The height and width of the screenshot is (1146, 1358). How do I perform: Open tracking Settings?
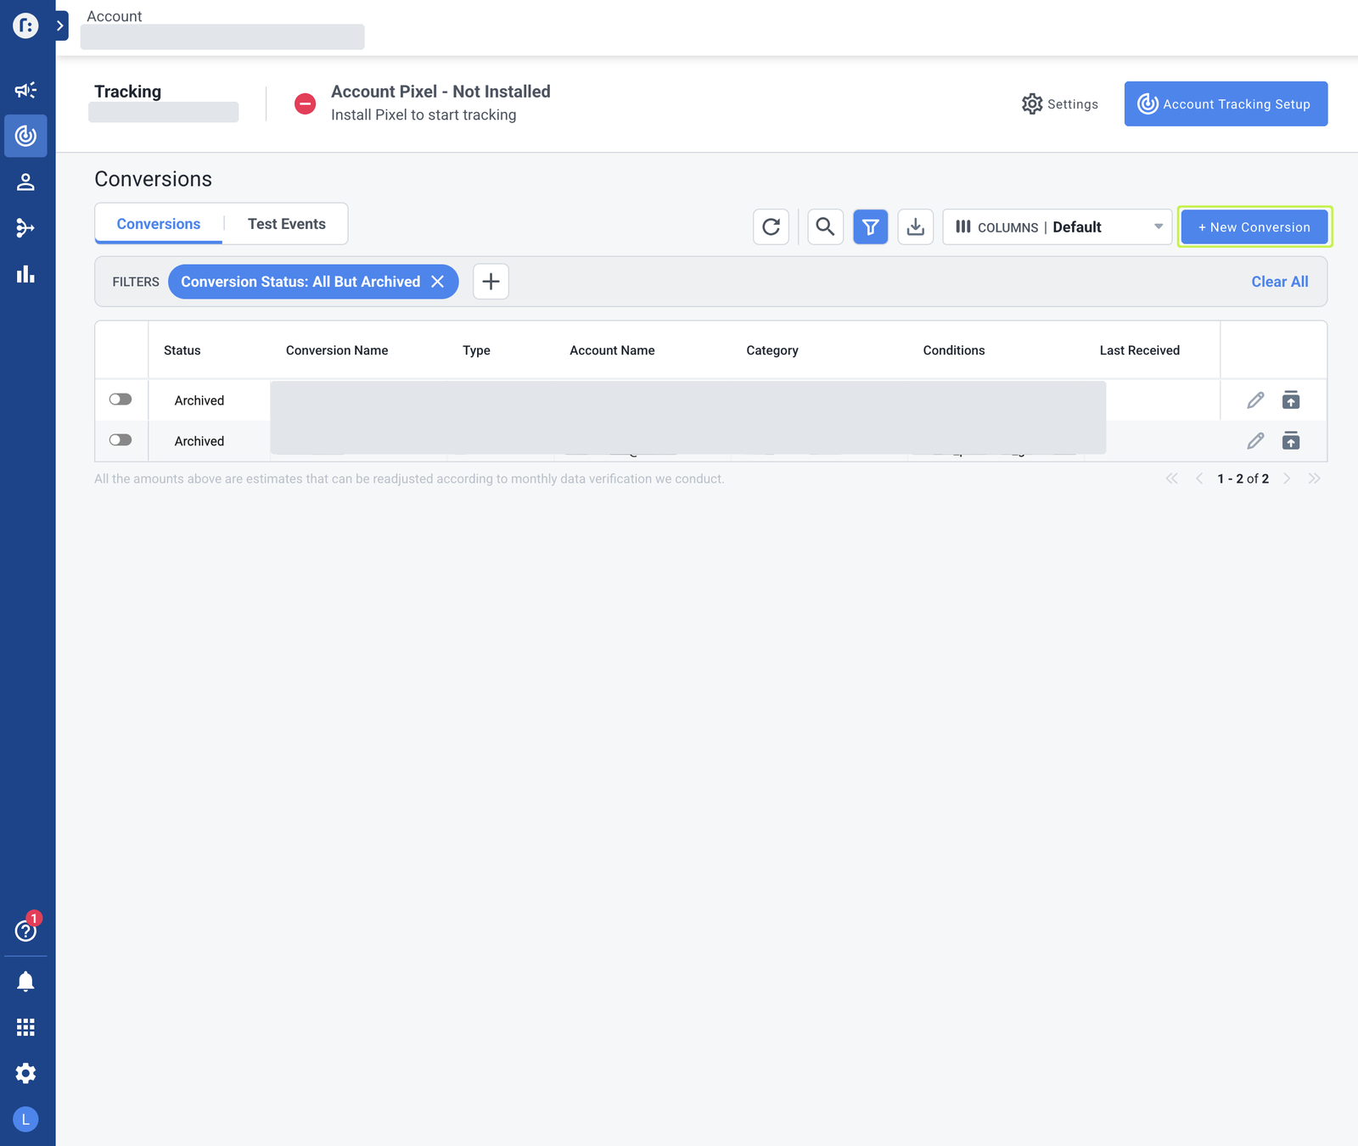pyautogui.click(x=1060, y=103)
